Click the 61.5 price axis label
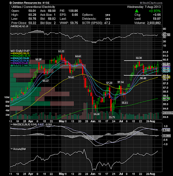173x176 pixels. [x=165, y=52]
